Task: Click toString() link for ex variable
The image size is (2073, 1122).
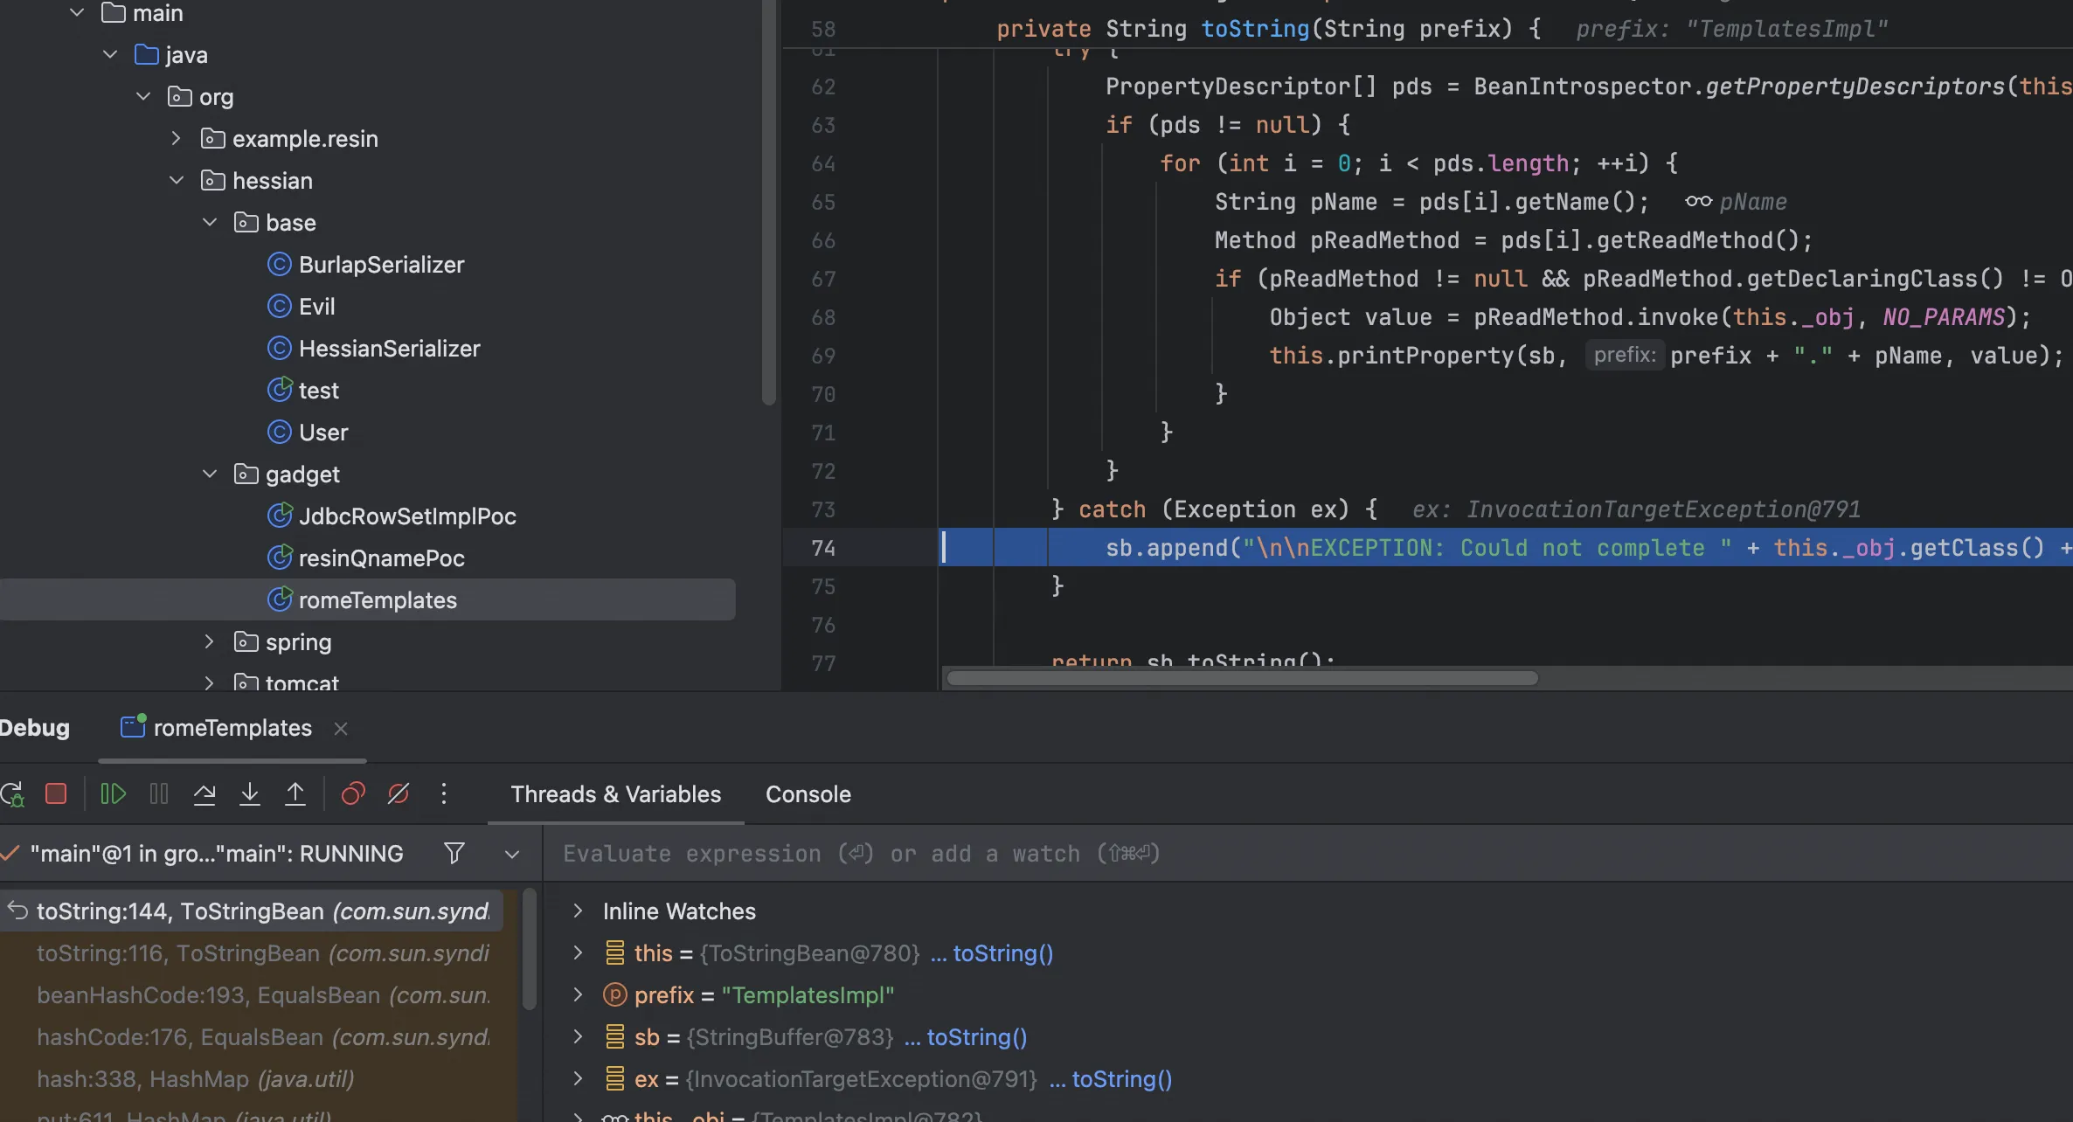Action: 1121,1080
